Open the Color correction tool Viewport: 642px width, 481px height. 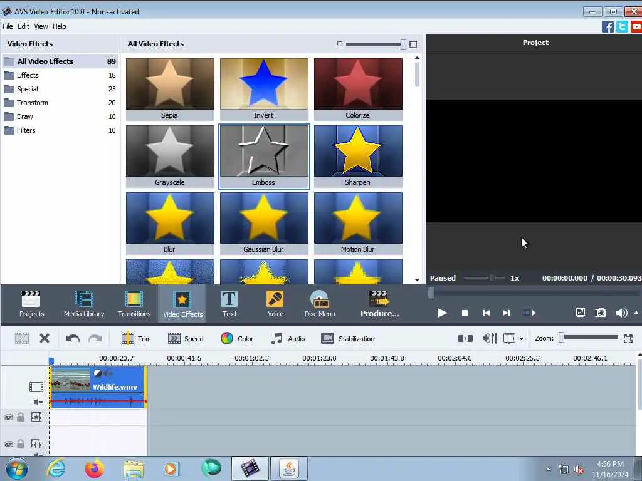point(237,339)
